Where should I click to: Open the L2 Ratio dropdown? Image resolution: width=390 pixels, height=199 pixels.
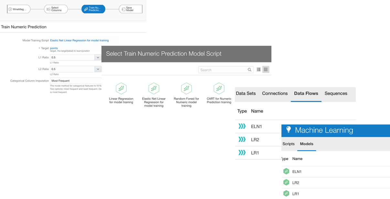(x=98, y=69)
